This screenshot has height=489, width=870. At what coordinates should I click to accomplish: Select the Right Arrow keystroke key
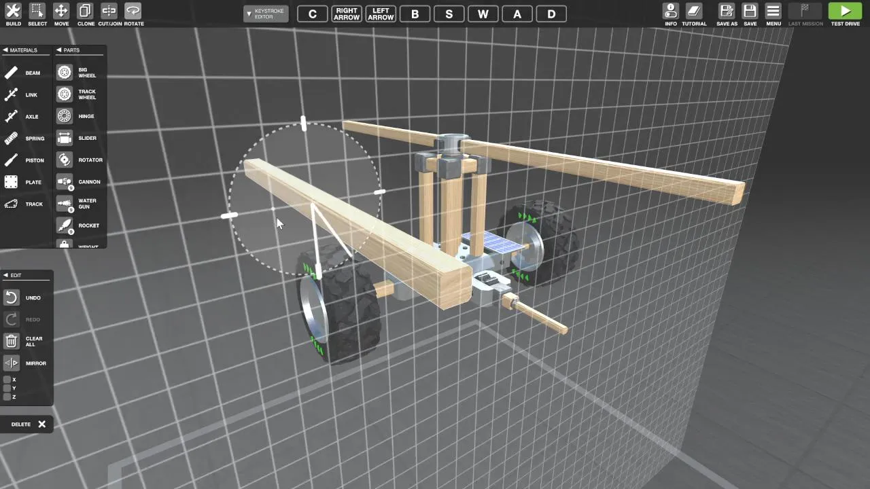pyautogui.click(x=347, y=14)
